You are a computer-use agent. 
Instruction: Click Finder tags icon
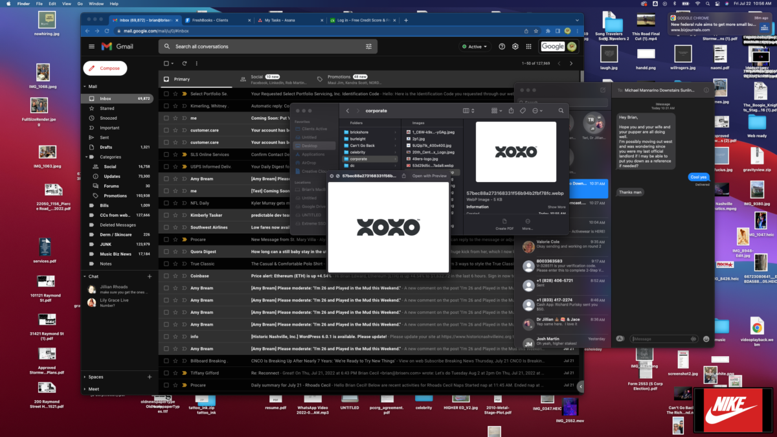(x=523, y=111)
